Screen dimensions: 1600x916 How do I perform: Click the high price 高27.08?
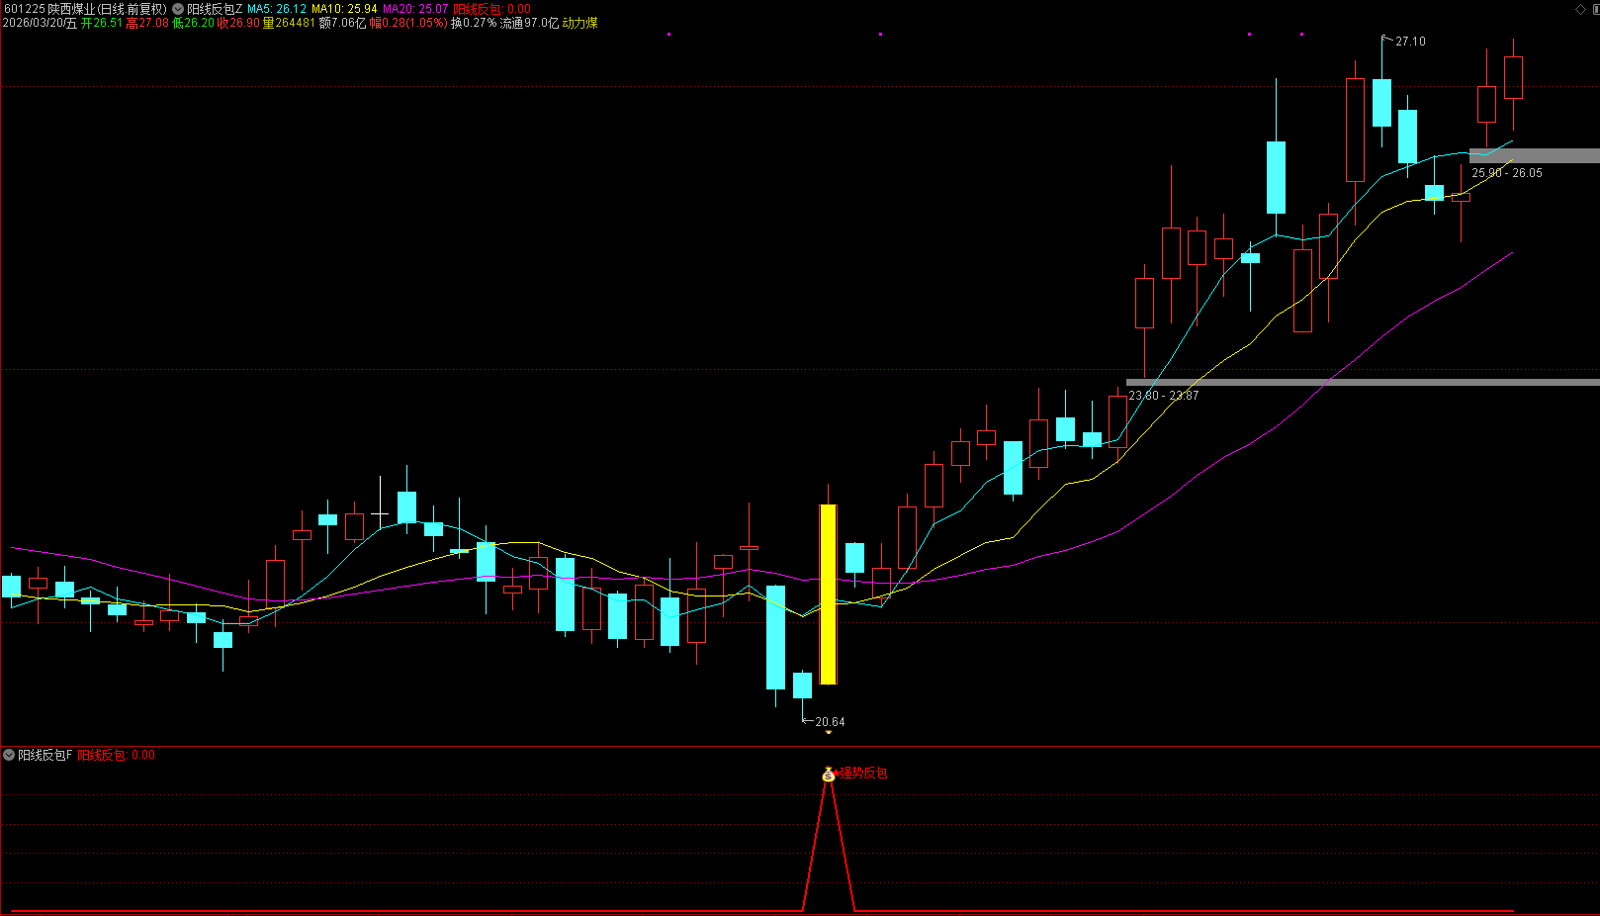click(147, 23)
